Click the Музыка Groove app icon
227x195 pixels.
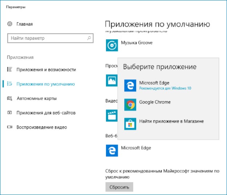[x=112, y=45]
